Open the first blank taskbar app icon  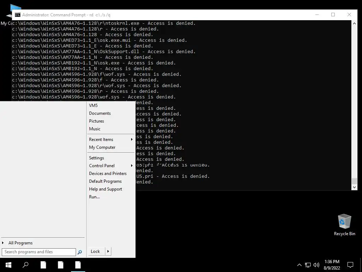(x=43, y=265)
